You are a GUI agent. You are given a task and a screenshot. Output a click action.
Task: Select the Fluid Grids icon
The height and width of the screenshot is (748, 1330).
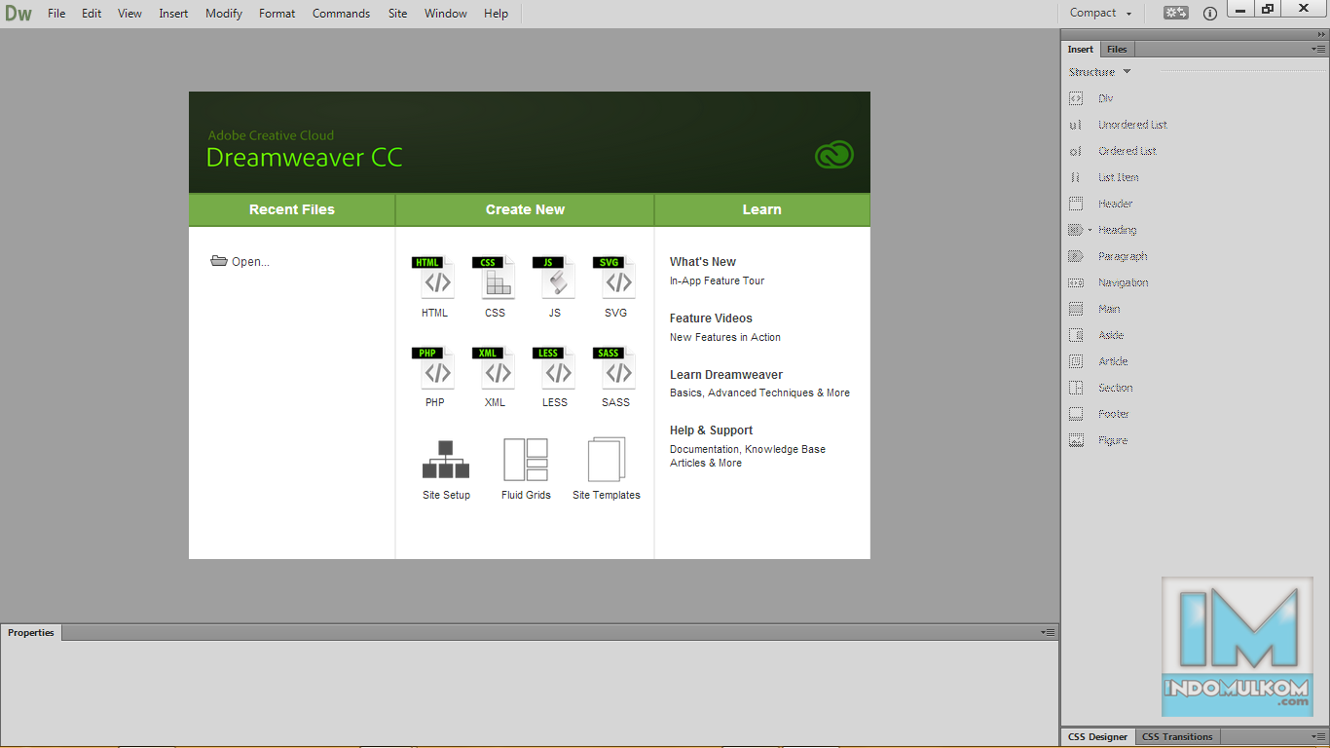coord(526,458)
